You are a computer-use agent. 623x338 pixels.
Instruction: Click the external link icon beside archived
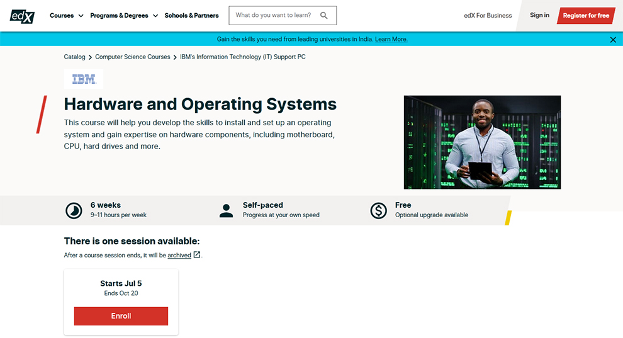point(197,254)
